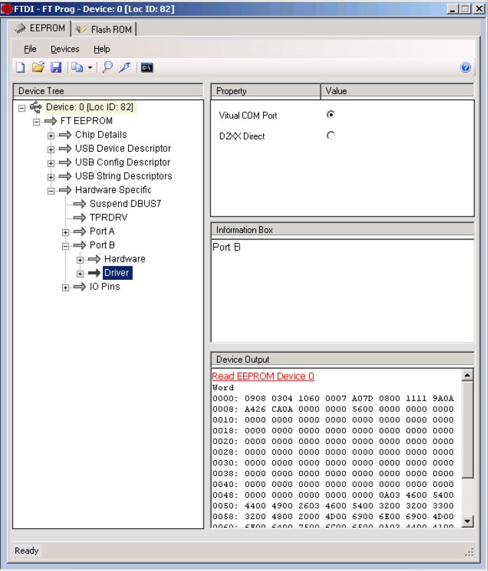Open the command line console icon
Viewport: 488px width, 571px height.
[x=147, y=67]
